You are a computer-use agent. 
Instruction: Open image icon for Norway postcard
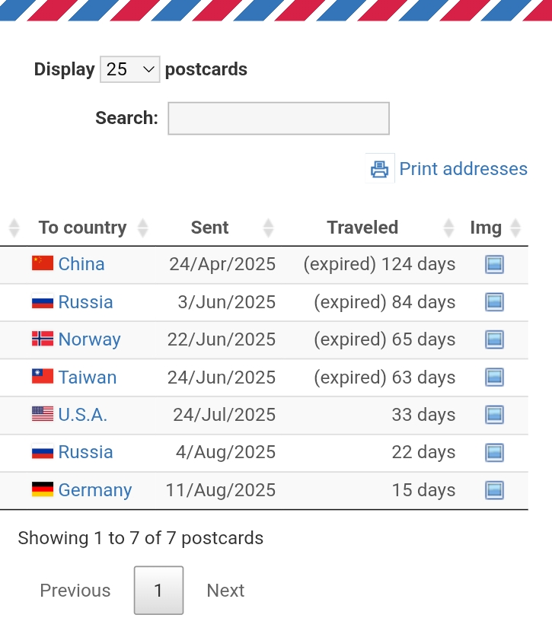click(x=494, y=339)
